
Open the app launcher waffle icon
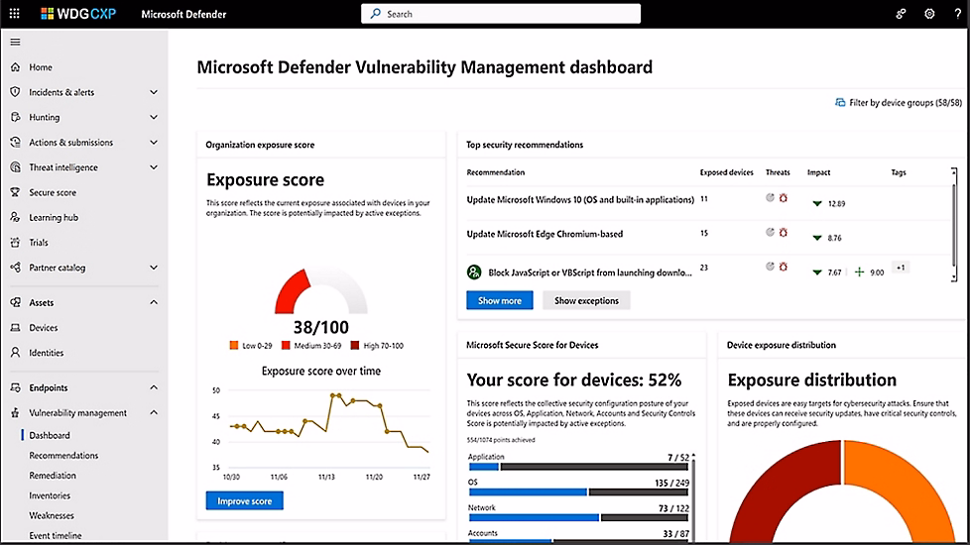pyautogui.click(x=14, y=14)
